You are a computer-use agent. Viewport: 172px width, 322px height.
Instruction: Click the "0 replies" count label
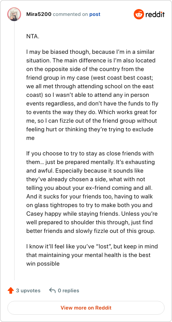click(x=68, y=291)
